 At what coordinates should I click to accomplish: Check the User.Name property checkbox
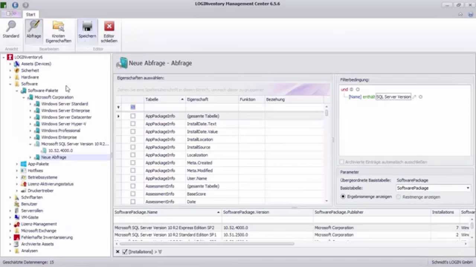click(x=133, y=178)
